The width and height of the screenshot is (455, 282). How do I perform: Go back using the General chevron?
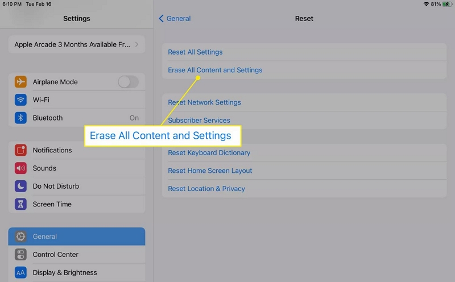pyautogui.click(x=161, y=19)
